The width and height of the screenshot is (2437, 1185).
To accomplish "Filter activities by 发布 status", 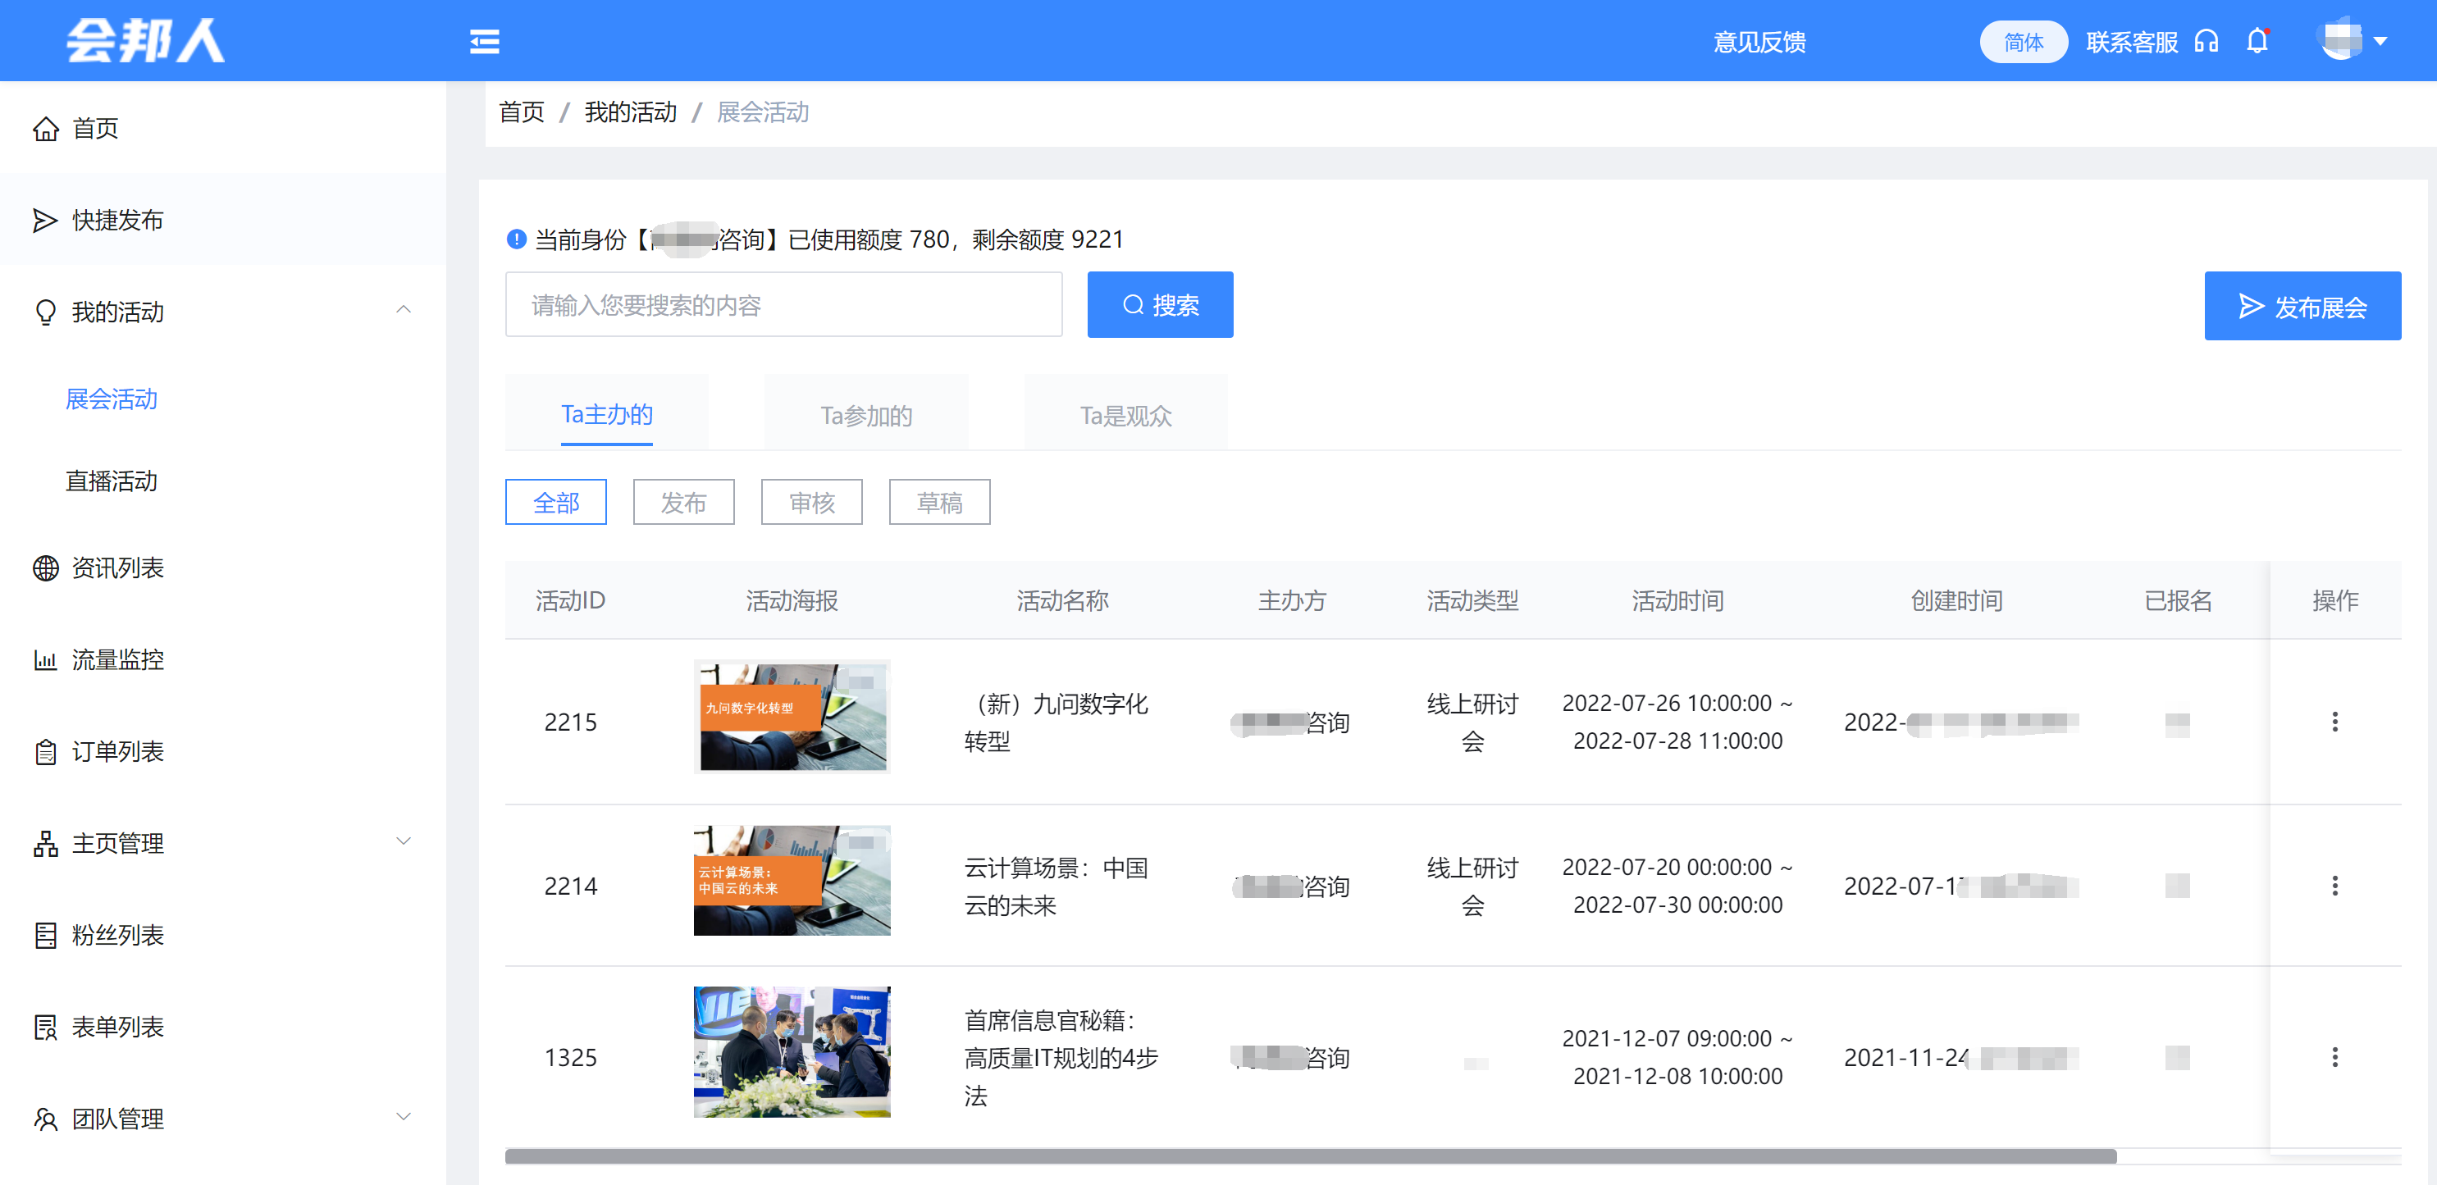I will point(683,502).
